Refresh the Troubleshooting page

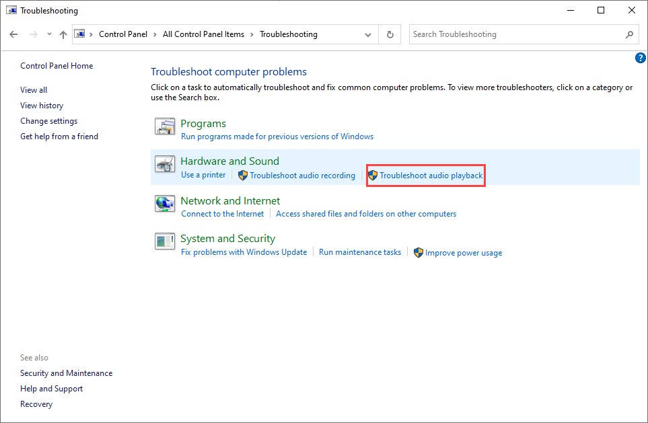(x=390, y=34)
